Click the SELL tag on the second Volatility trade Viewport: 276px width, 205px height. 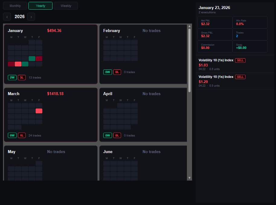pyautogui.click(x=240, y=77)
